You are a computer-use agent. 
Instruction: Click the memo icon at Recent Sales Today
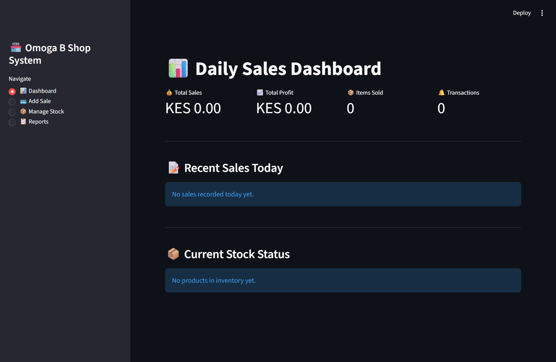pos(173,168)
